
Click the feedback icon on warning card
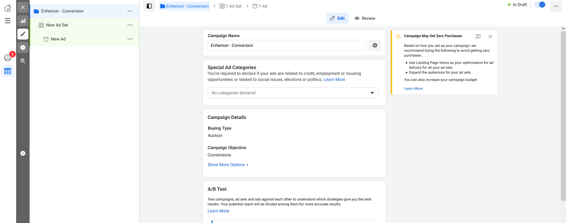478,37
